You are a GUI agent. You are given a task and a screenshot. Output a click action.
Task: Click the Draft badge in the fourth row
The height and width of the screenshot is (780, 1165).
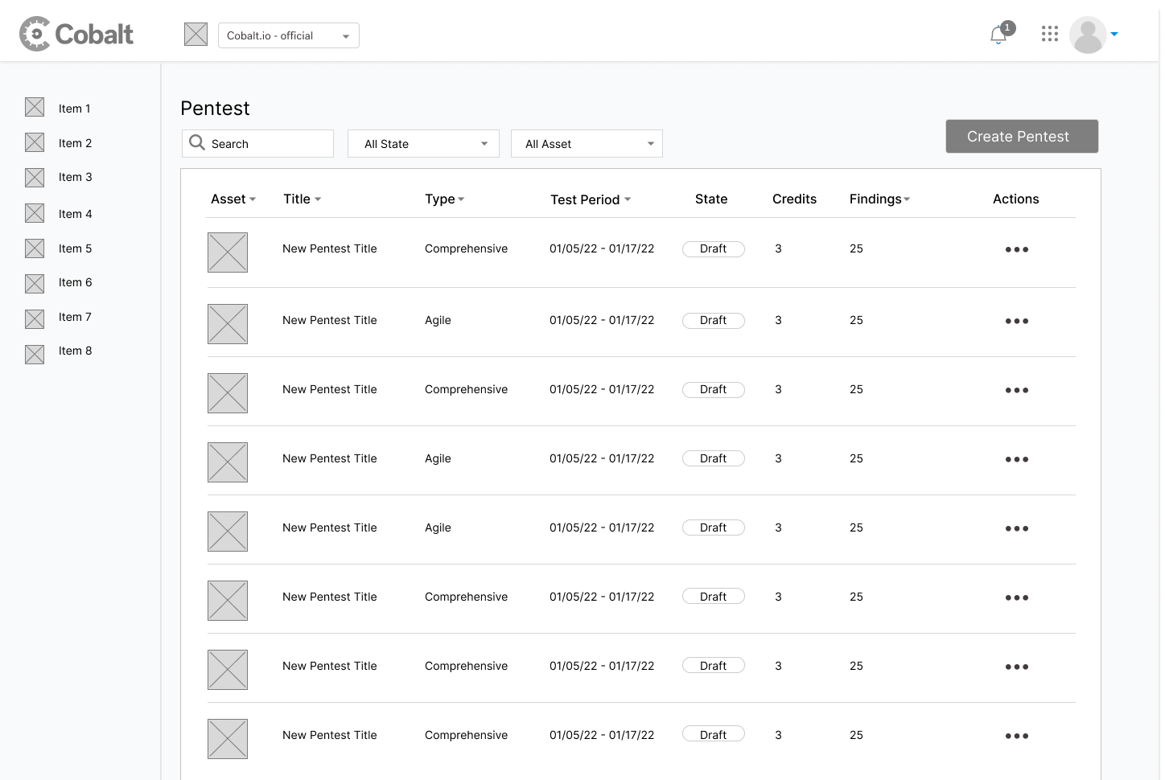pos(714,458)
